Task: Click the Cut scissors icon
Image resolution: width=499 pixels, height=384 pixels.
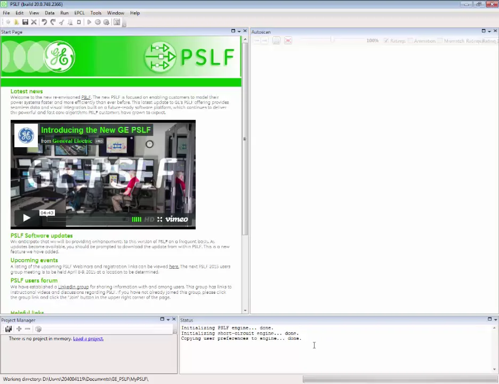Action: [x=61, y=22]
